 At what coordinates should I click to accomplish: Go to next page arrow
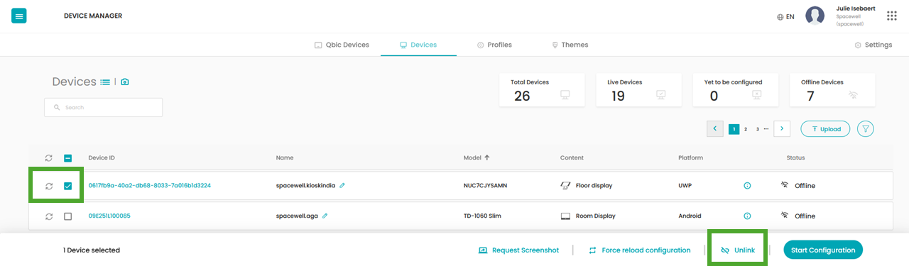(782, 128)
